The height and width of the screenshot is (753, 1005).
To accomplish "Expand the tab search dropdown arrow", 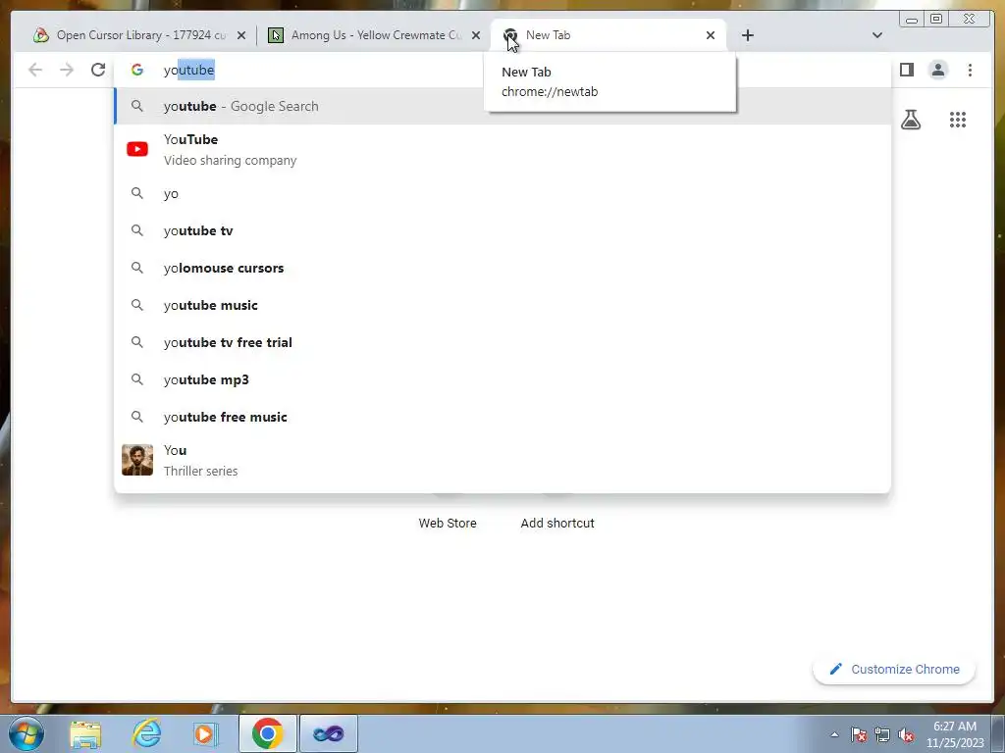I will (877, 35).
